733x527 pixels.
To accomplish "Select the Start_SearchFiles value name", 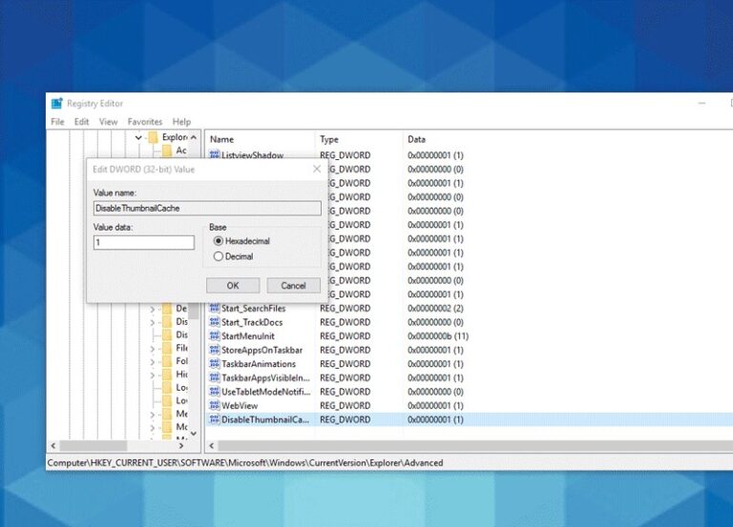I will click(x=253, y=308).
